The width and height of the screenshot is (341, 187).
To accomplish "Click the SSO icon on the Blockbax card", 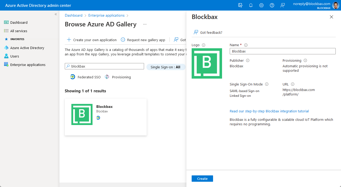I will coord(98,118).
